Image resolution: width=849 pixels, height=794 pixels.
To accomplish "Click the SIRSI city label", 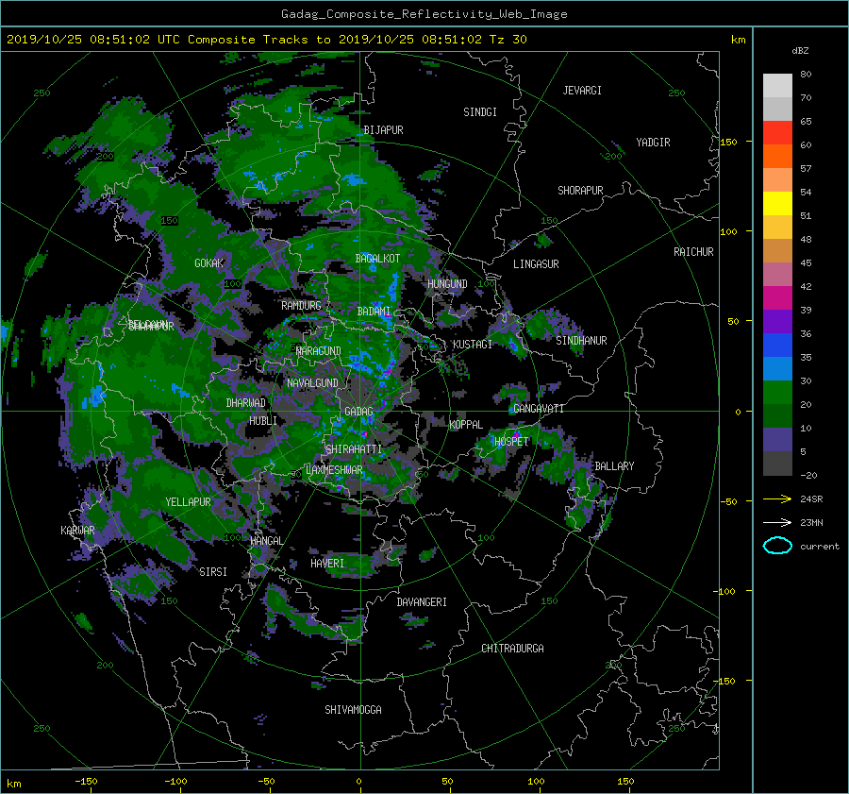I will click(213, 572).
